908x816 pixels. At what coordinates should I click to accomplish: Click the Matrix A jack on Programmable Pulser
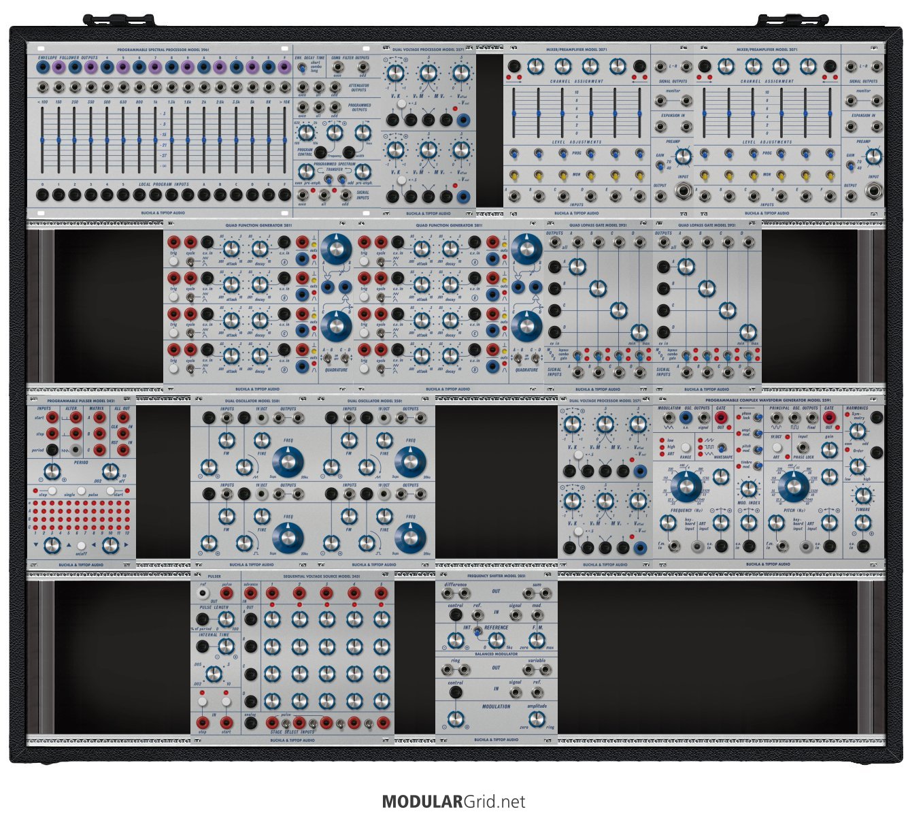pyautogui.click(x=99, y=417)
